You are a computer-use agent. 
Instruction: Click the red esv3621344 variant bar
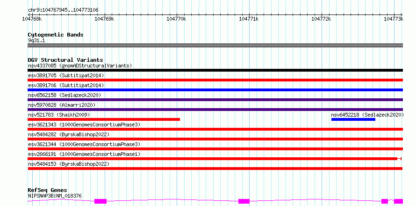point(215,149)
